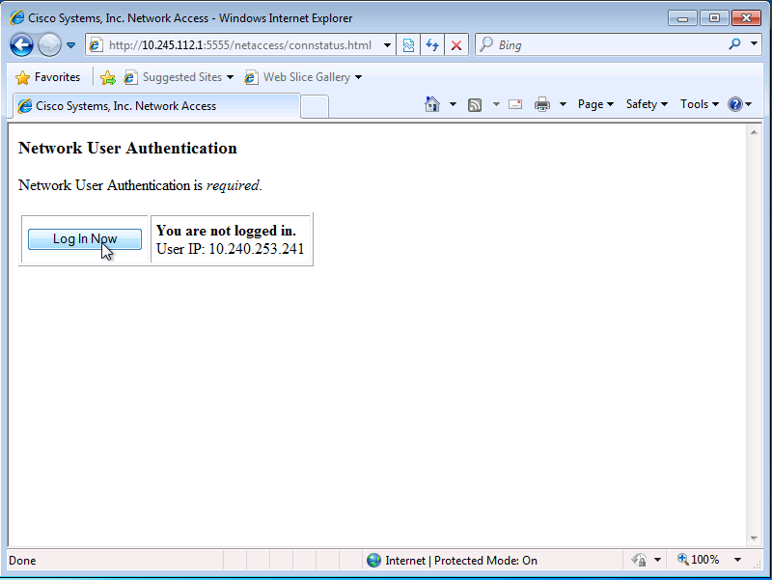Image resolution: width=772 pixels, height=580 pixels.
Task: Expand the Home button dropdown arrow
Action: 453,104
